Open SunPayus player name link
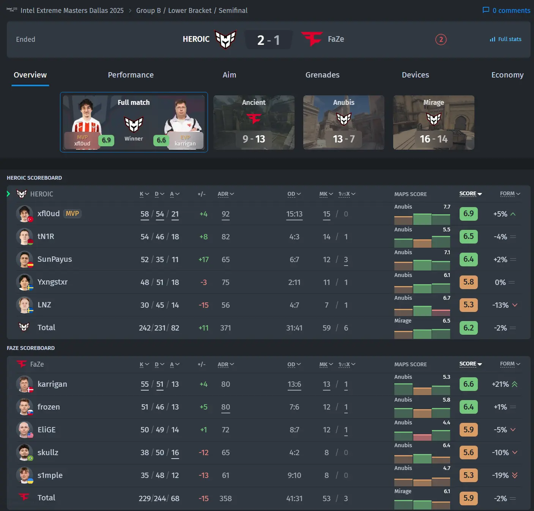 (55, 259)
